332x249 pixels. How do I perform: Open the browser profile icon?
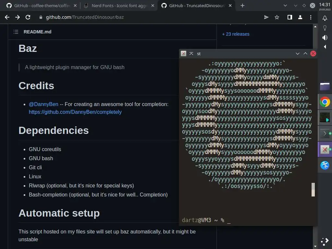300,18
